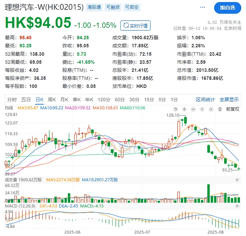Click the 换手 1.06% value
The width and height of the screenshot is (246, 236).
[x=198, y=38]
